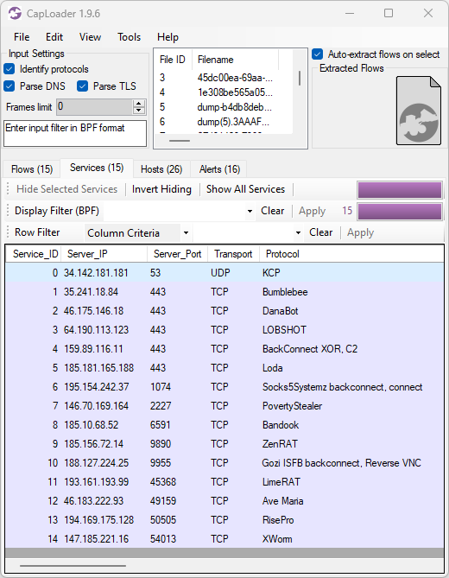The height and width of the screenshot is (578, 449).
Task: Click the services table horizontal scrollbar
Action: [x=73, y=565]
